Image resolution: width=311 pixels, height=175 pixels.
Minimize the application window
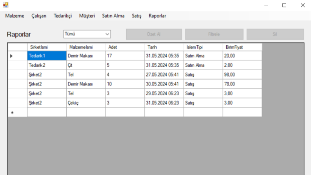266,5
